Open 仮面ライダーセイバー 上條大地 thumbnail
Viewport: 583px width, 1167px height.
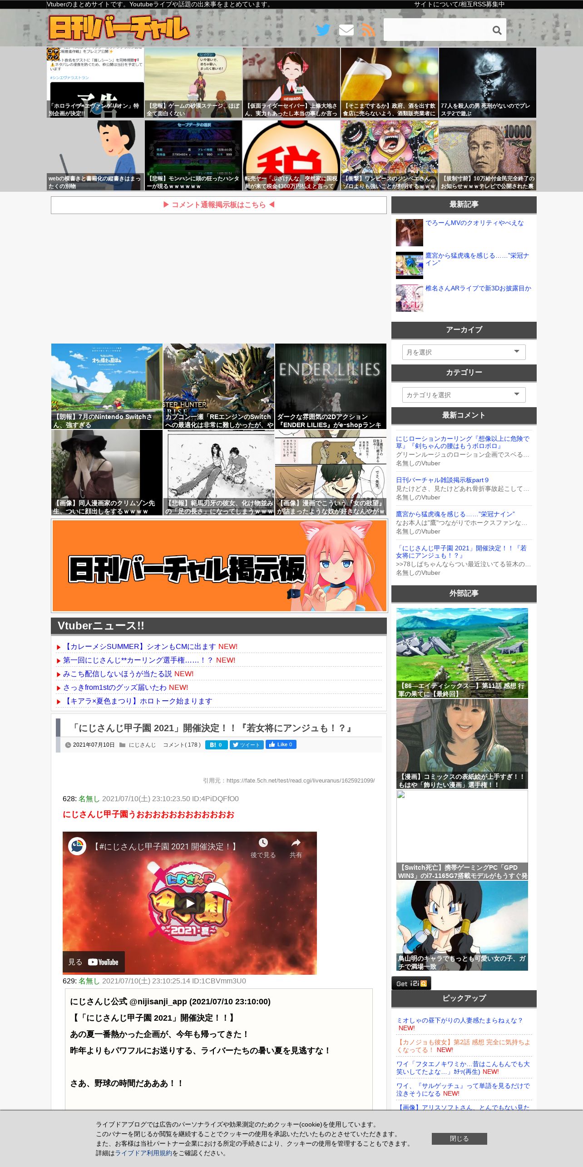coord(291,83)
